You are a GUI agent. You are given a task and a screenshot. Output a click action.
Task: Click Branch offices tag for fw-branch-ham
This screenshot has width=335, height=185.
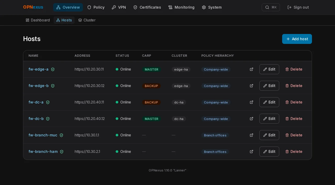215,152
